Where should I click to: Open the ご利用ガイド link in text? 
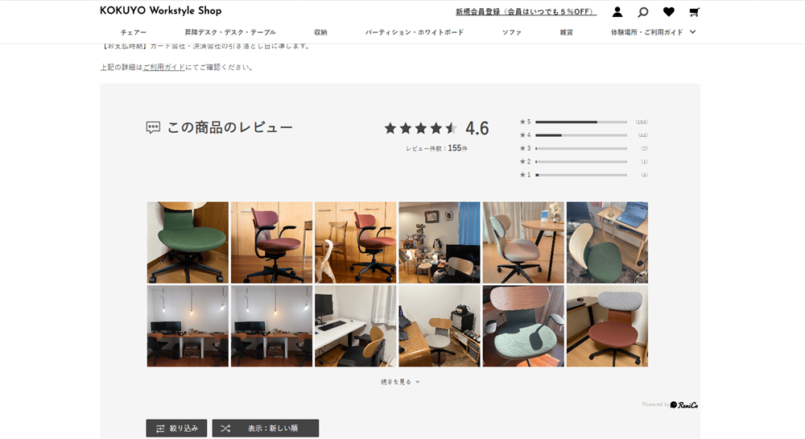click(163, 68)
